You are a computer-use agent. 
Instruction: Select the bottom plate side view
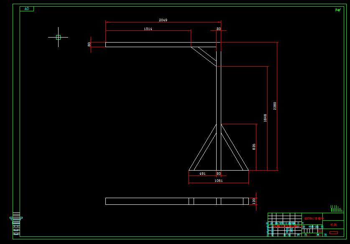coord(176,199)
